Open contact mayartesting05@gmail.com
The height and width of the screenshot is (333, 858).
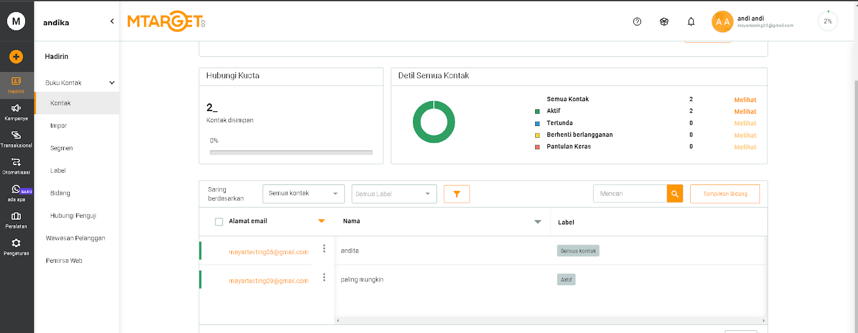pyautogui.click(x=269, y=252)
